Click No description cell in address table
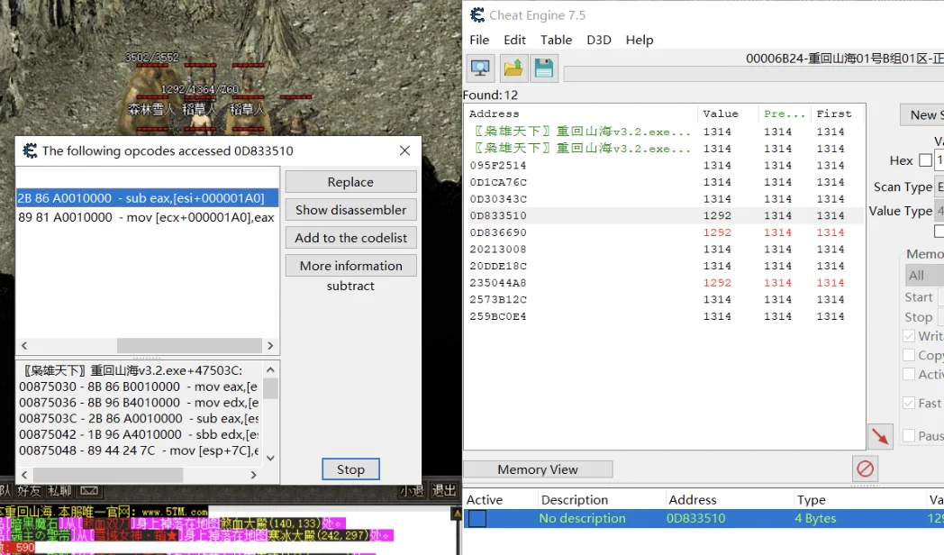Image resolution: width=944 pixels, height=555 pixels. click(x=582, y=518)
